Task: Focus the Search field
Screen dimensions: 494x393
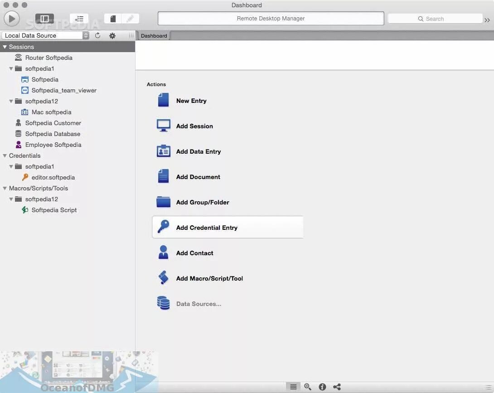Action: point(435,19)
